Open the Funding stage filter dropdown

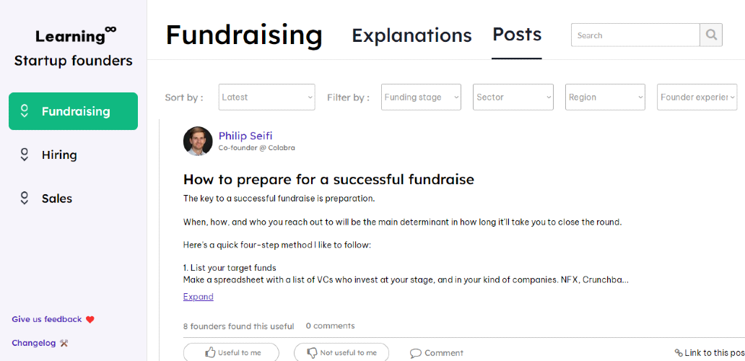click(421, 97)
